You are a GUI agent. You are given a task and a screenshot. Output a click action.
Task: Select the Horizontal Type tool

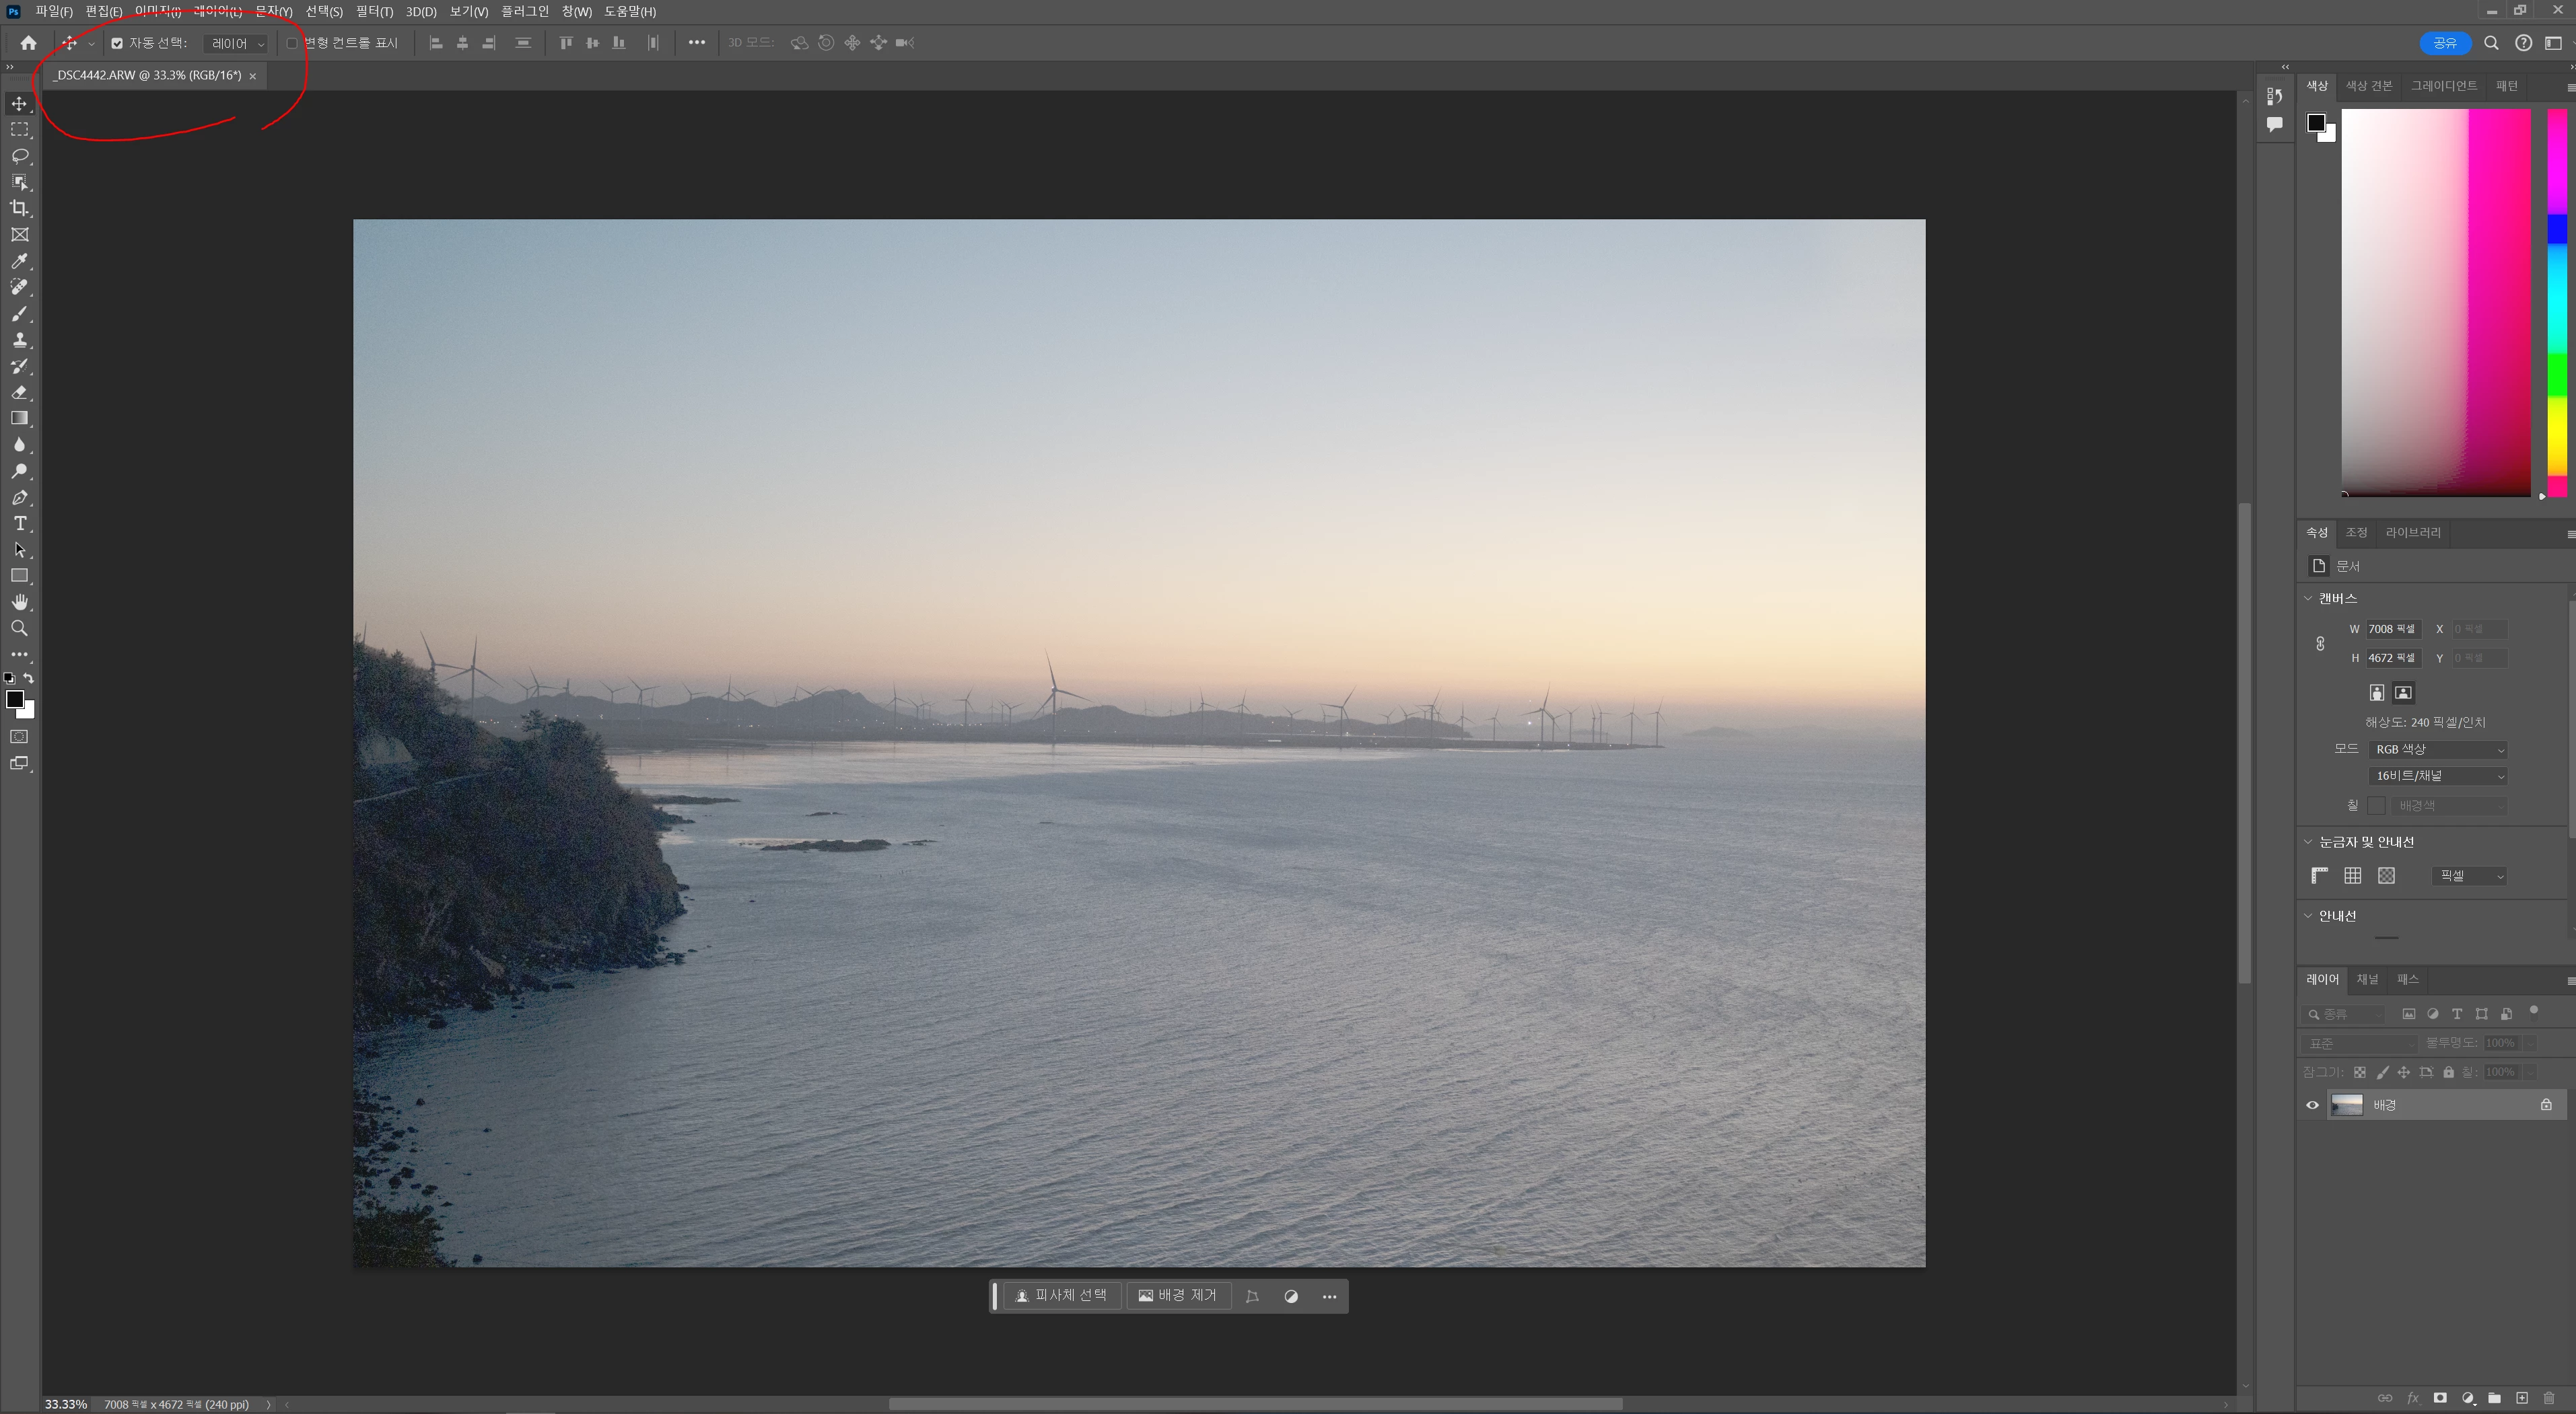click(x=19, y=523)
